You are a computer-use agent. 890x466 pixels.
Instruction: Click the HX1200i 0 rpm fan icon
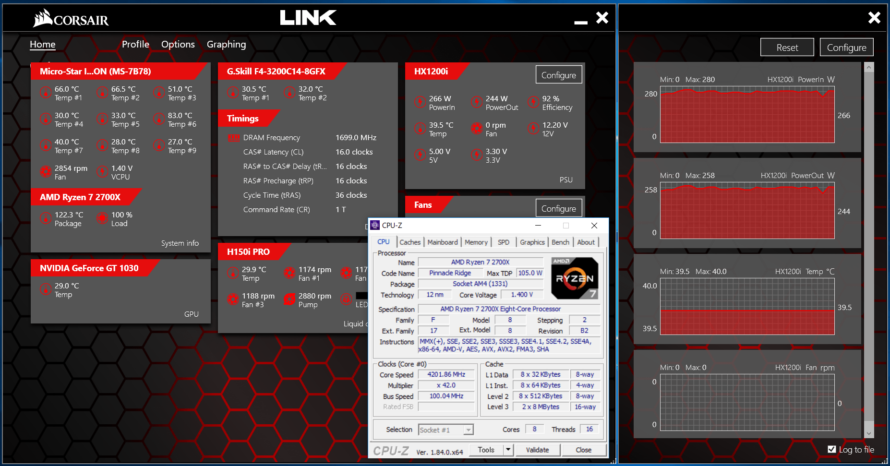click(477, 128)
